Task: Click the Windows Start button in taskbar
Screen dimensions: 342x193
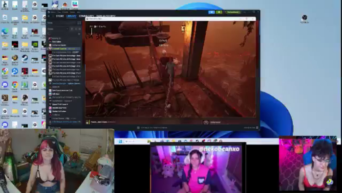Action: 120,141
